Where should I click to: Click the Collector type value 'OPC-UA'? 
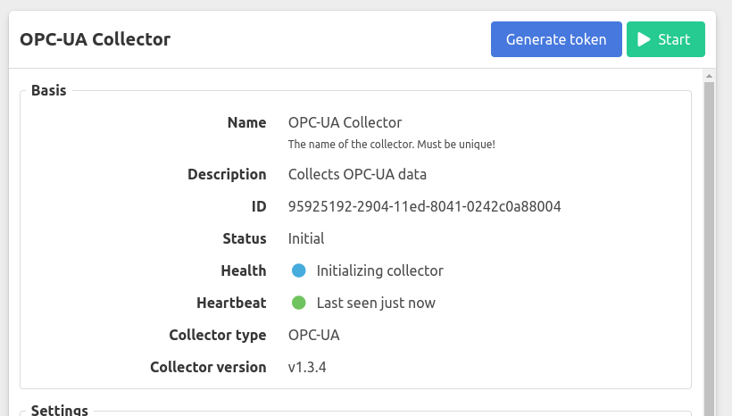click(x=313, y=336)
